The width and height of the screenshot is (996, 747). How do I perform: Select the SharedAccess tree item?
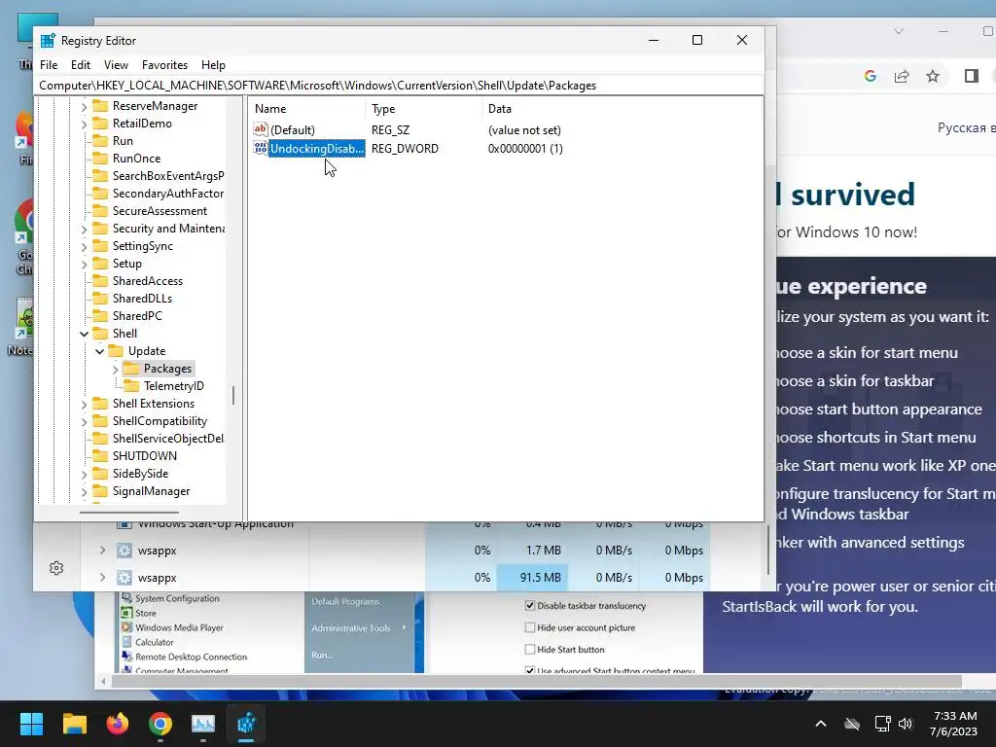(x=148, y=281)
